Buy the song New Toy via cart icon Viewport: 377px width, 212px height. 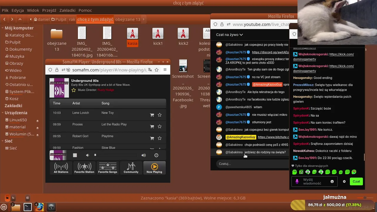152,115
